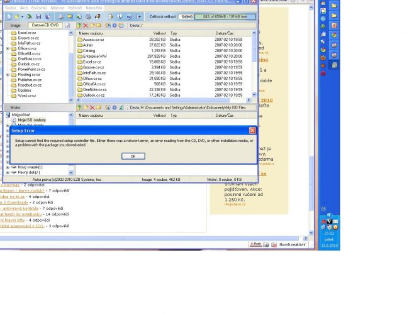Expand the Proofing.cs-cz tree folder
The image size is (419, 314).
click(8, 75)
